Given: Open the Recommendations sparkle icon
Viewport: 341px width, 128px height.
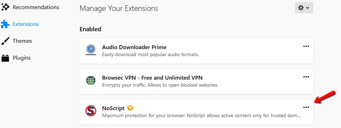Looking at the screenshot, I should (5, 7).
